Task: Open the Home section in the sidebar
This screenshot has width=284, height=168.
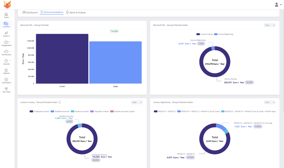Action: coord(6,14)
